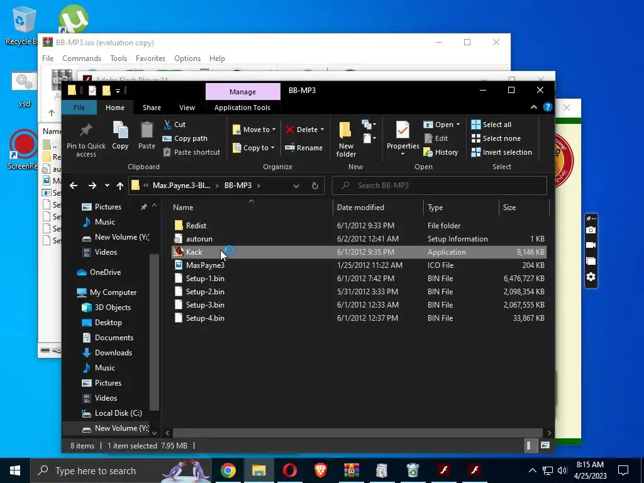This screenshot has width=644, height=483.
Task: Expand the Properties dropdown arrow
Action: [402, 154]
